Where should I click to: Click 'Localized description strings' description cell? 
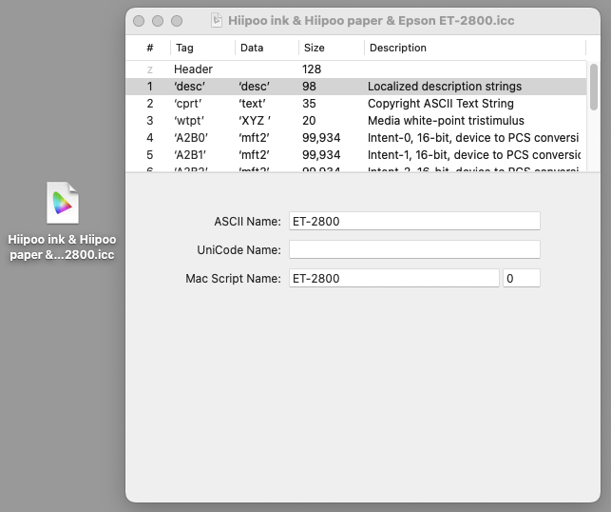(x=444, y=87)
